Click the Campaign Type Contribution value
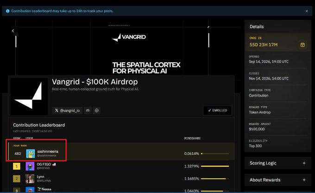The width and height of the screenshot is (315, 193). point(258,96)
